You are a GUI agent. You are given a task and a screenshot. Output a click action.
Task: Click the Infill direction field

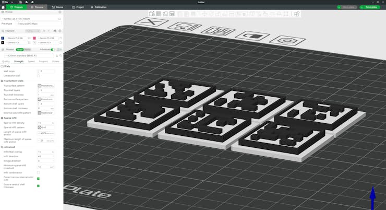click(x=46, y=156)
